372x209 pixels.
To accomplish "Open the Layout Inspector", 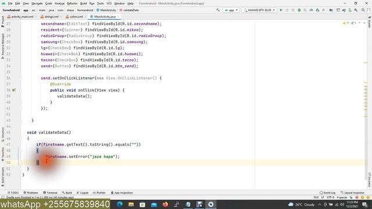I will (x=352, y=193).
